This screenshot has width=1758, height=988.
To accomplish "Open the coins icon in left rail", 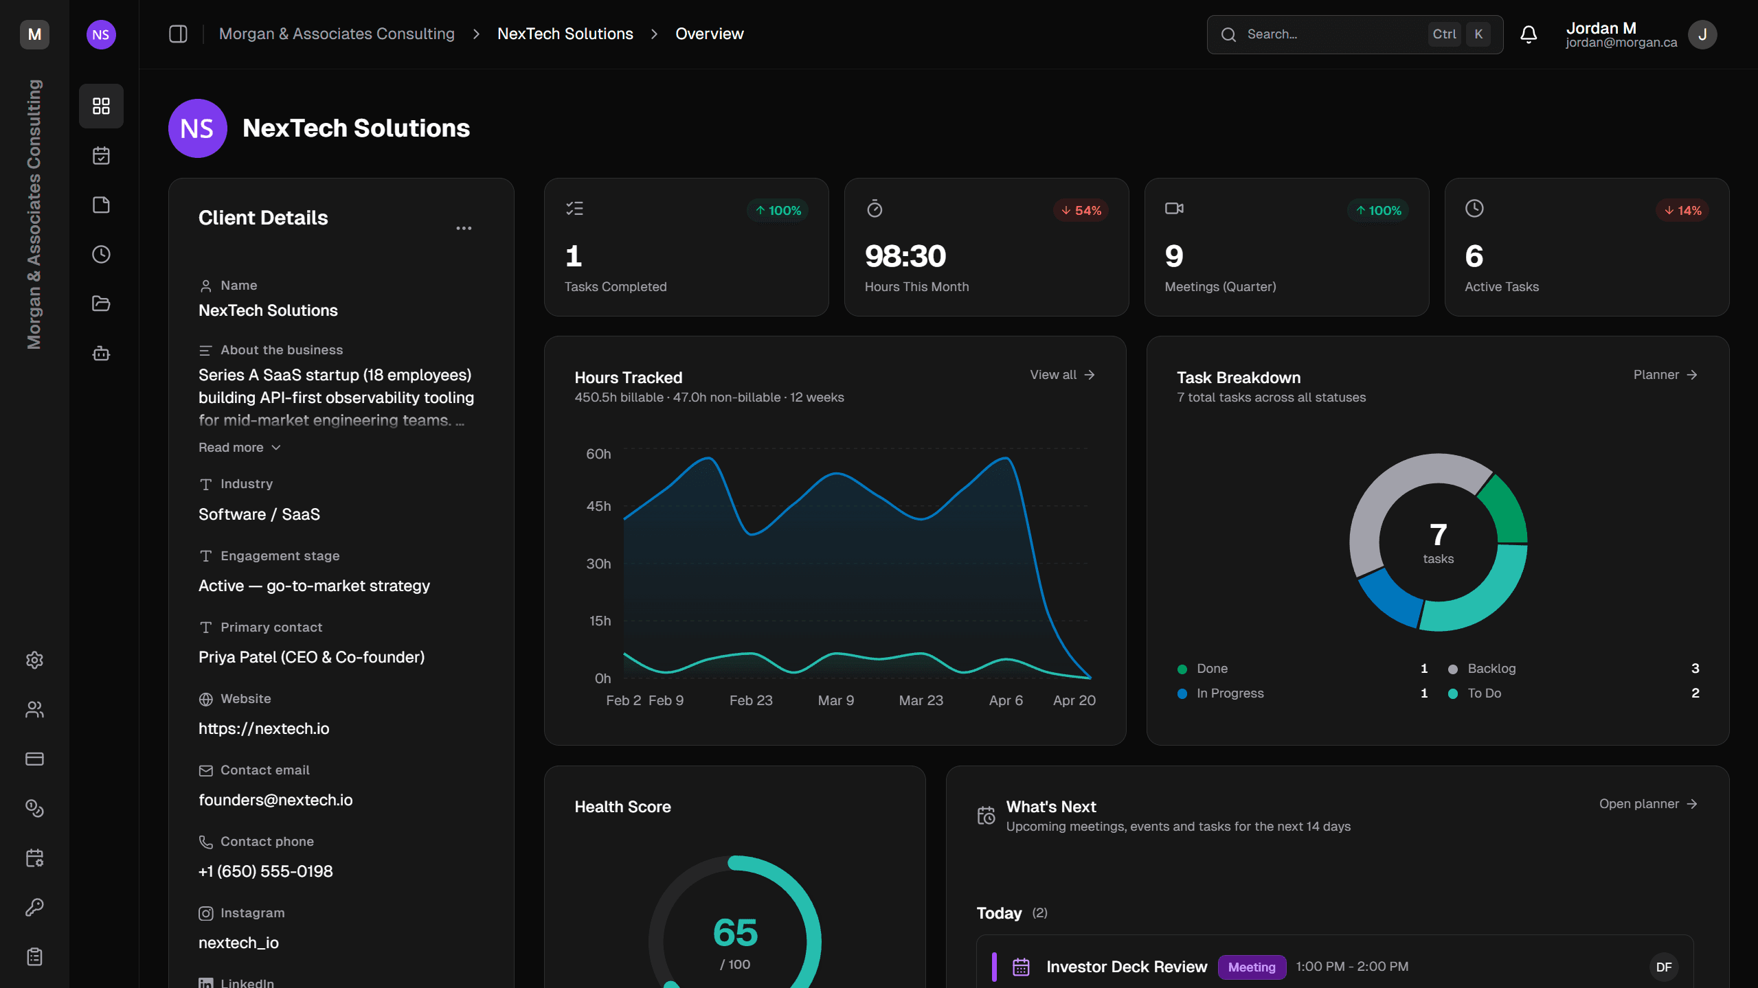I will [x=34, y=808].
